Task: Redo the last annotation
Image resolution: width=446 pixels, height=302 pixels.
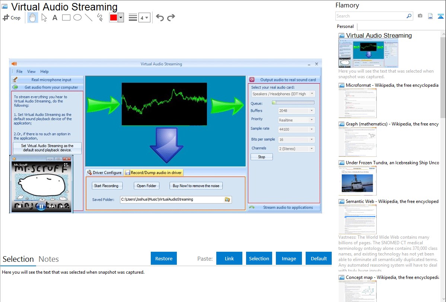Action: pos(171,18)
